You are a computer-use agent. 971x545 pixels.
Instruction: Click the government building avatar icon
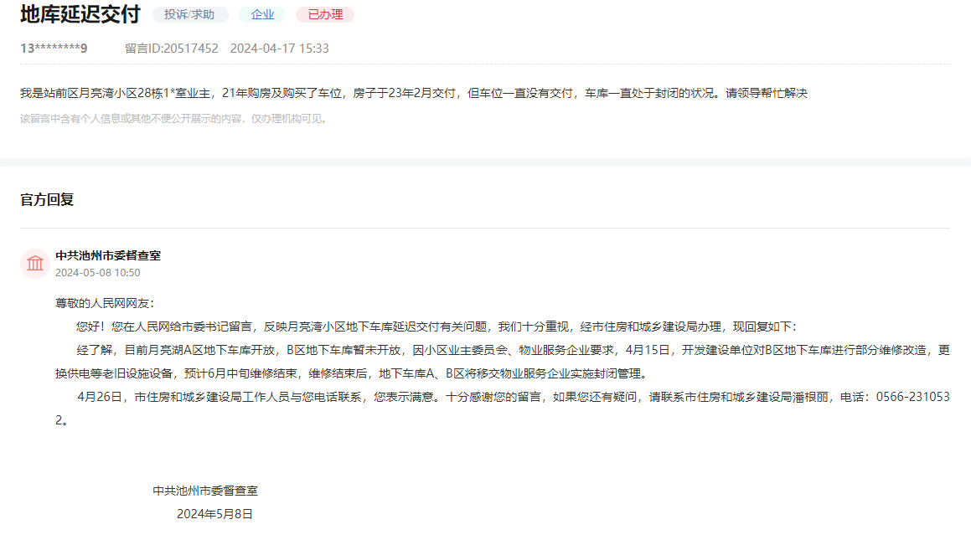[x=35, y=264]
